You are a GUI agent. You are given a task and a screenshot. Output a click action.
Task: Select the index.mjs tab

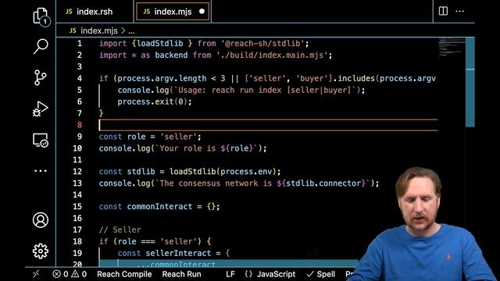pos(173,12)
